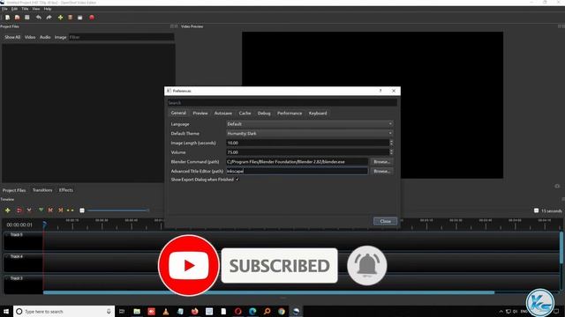Viewport: 565px width, 317px height.
Task: Switch to the Cache preferences tab
Action: pos(245,114)
